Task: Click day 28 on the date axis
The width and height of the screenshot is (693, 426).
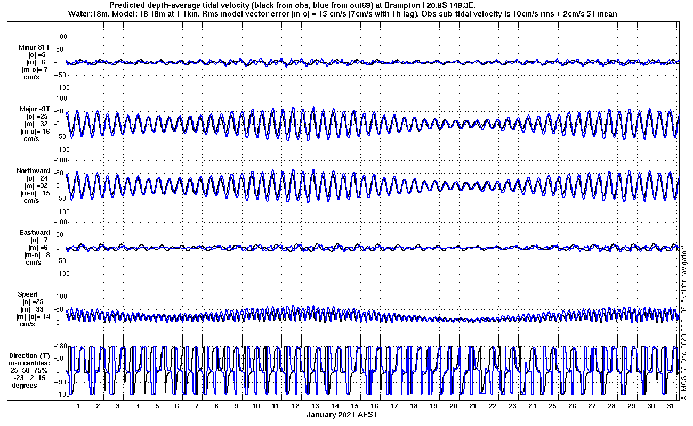Action: (611, 406)
